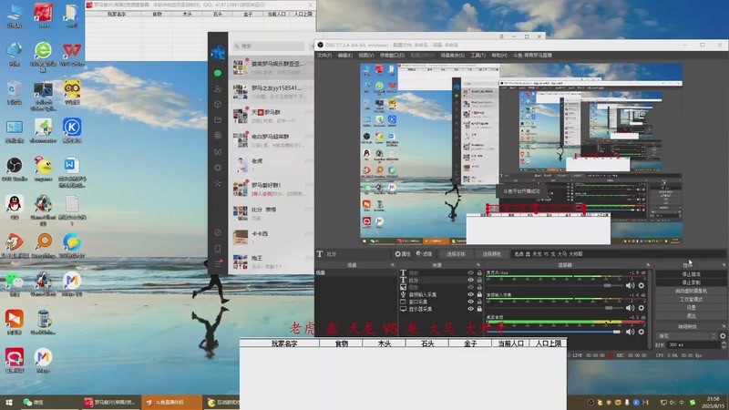Switch to 斗鱼直播伴侣 taskbar item
Screen dimensions: 729x410
pyautogui.click(x=172, y=402)
